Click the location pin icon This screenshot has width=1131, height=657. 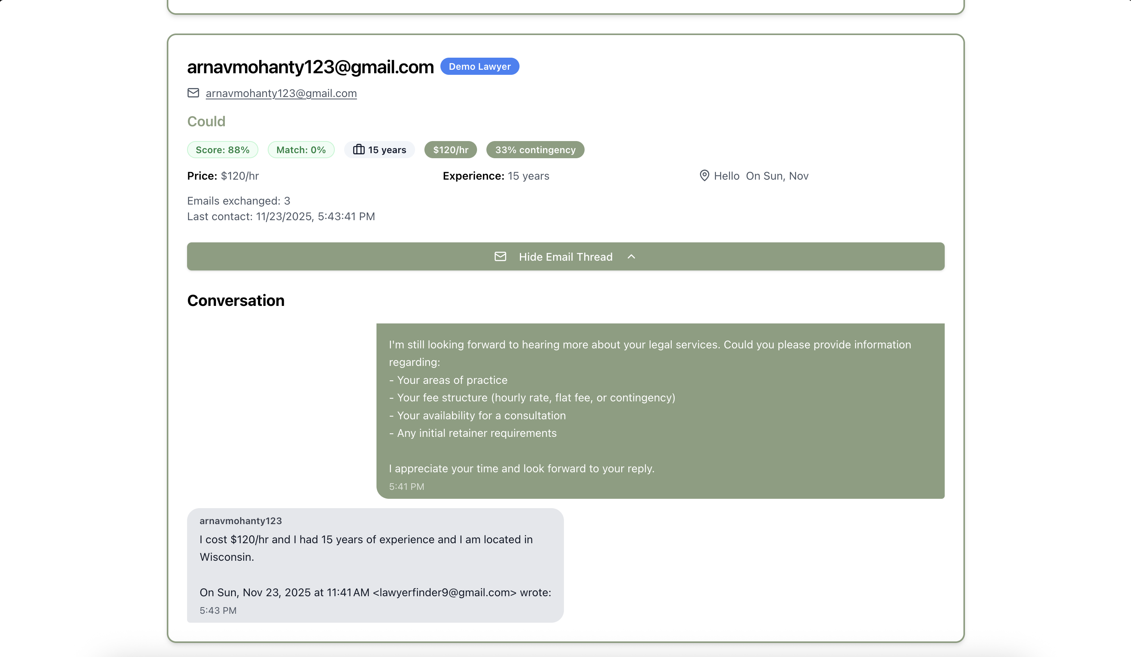[704, 175]
